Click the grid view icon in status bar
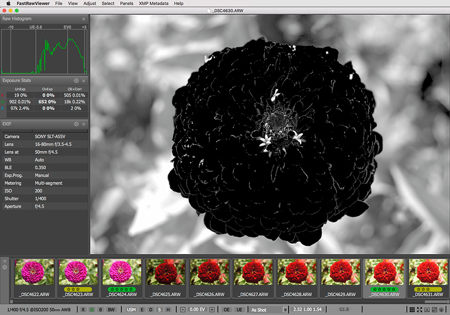 pos(412,310)
